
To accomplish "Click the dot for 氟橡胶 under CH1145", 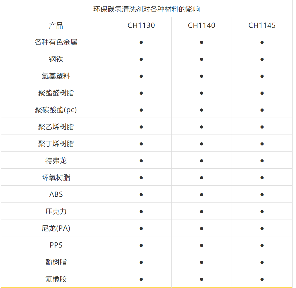I will (262, 279).
